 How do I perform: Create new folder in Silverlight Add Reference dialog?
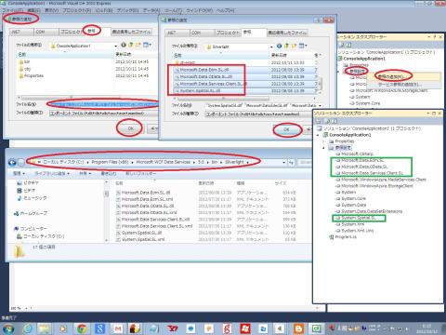coord(294,46)
